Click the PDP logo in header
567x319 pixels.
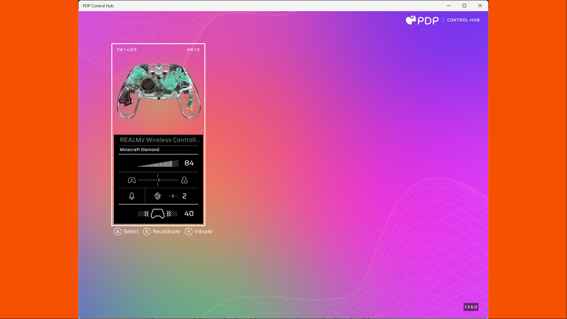422,20
